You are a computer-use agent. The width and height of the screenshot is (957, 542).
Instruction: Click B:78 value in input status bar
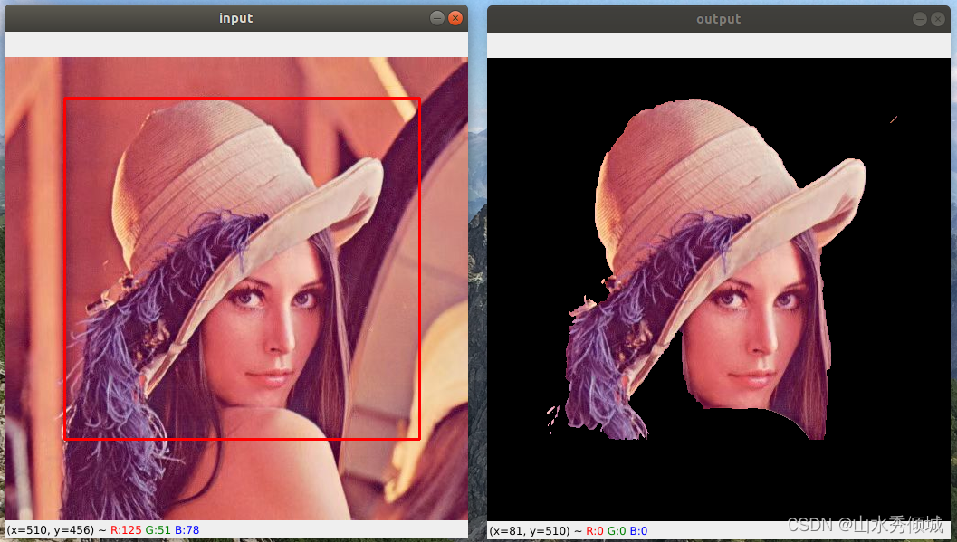click(x=187, y=530)
